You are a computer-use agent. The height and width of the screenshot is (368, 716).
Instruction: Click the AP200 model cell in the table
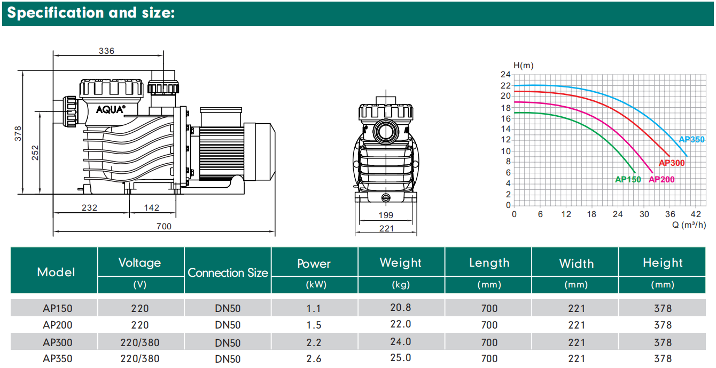point(57,325)
